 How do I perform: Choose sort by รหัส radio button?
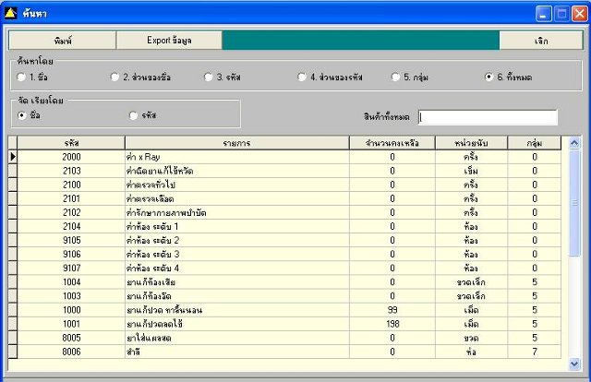(133, 115)
